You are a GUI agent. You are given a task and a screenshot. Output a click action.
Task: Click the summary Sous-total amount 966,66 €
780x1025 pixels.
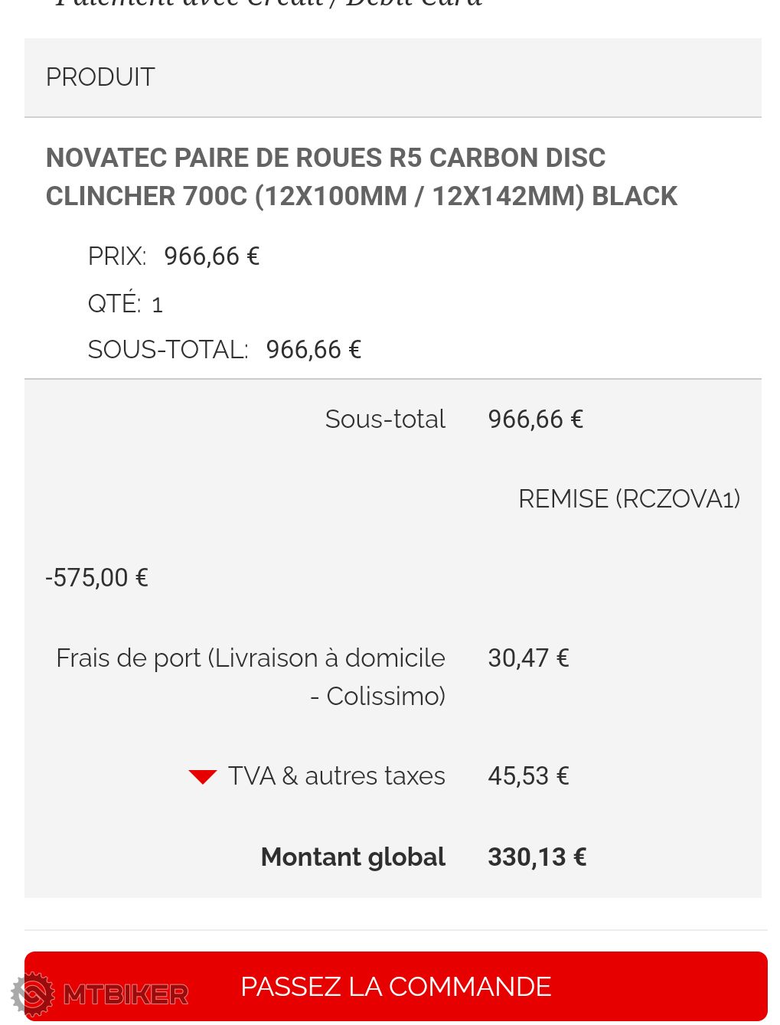click(535, 419)
